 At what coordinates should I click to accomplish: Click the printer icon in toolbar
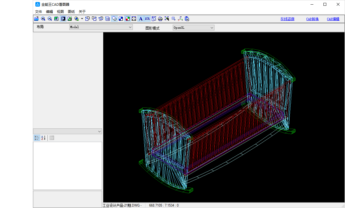(x=160, y=19)
